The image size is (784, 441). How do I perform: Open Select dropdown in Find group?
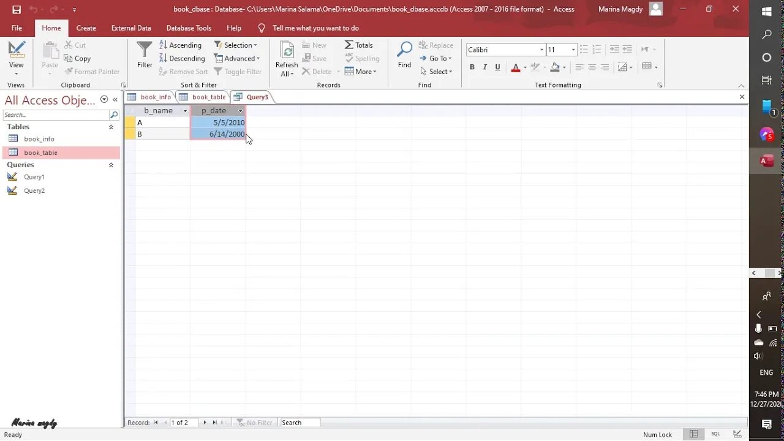(x=436, y=72)
